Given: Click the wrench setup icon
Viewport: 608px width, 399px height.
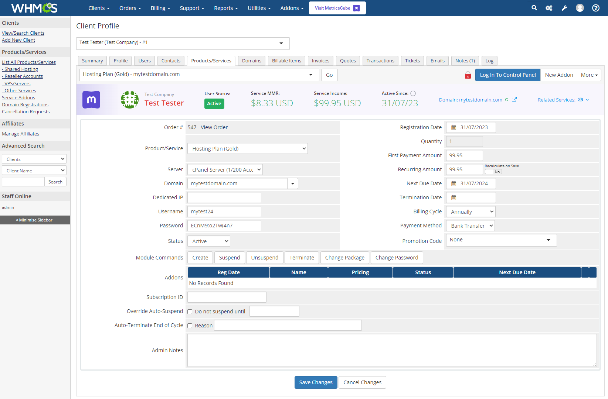Looking at the screenshot, I should point(564,8).
